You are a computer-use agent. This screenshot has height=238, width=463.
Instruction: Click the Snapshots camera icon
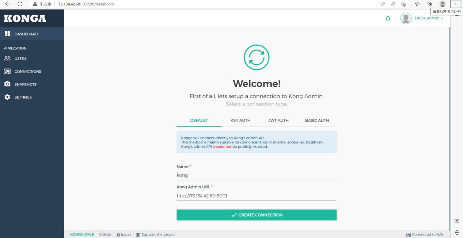(7, 84)
